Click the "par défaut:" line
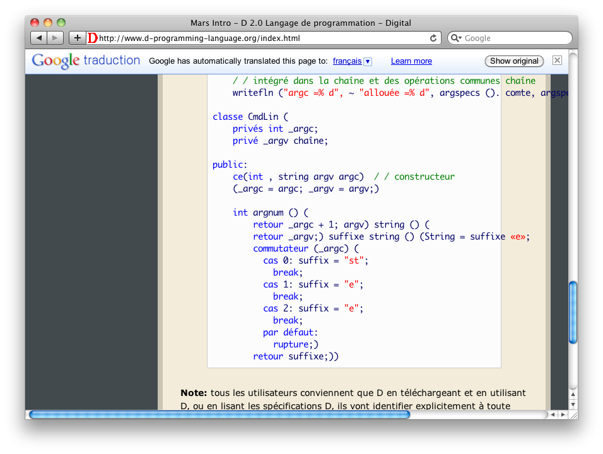The height and width of the screenshot is (454, 603). pyautogui.click(x=290, y=332)
